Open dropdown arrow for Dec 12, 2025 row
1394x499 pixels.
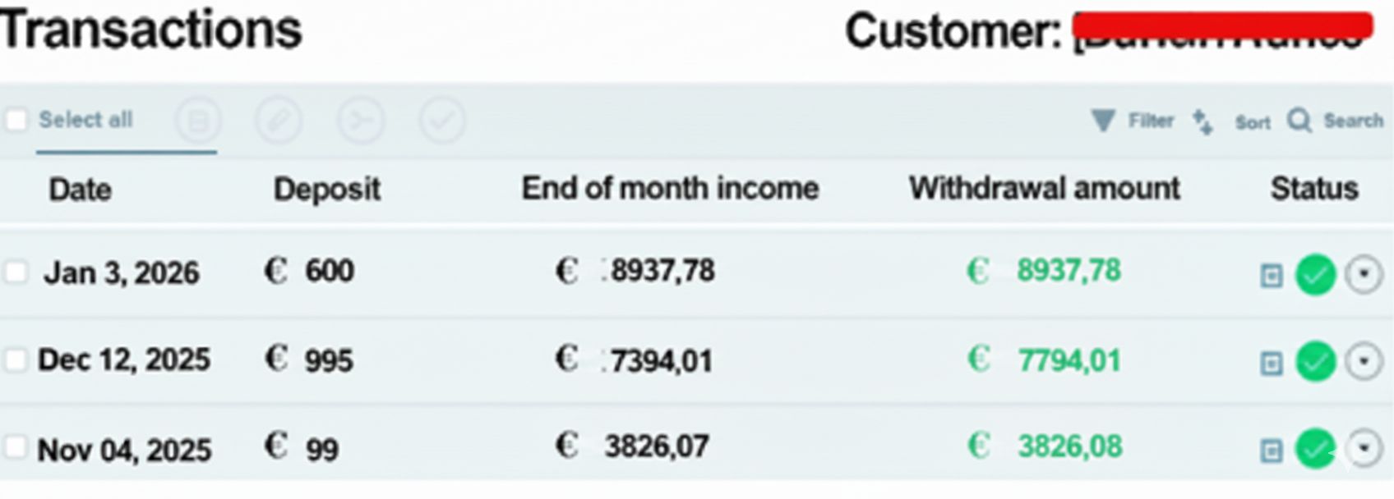(1364, 362)
